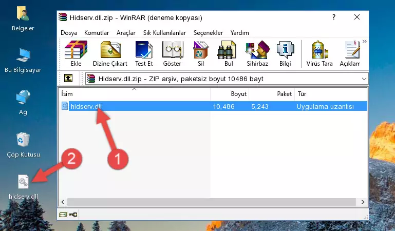Select hidserv.dll file on the desktop
This screenshot has width=395, height=231.
coord(24,187)
